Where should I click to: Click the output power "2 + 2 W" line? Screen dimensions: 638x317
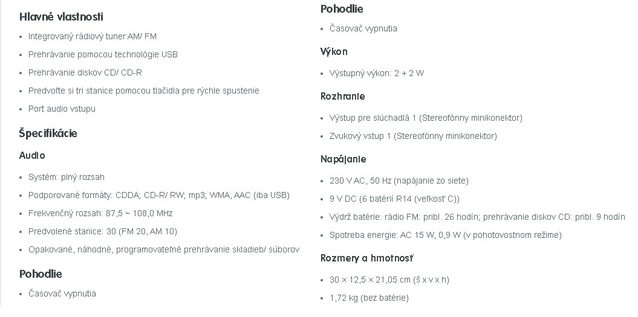pos(376,73)
